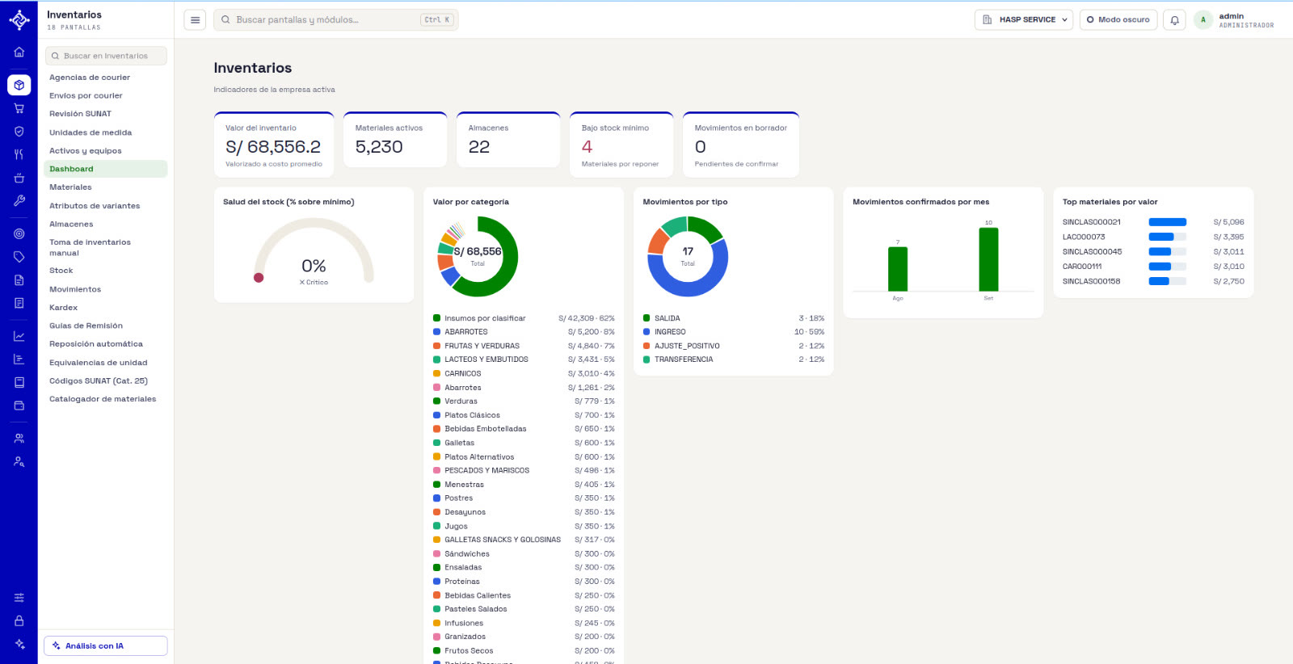Screen dimensions: 1293x664
Task: Open Agencias de courier menu item
Action: 106,78
